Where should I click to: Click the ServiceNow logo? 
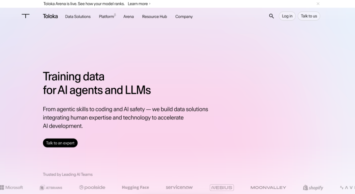coord(179,187)
